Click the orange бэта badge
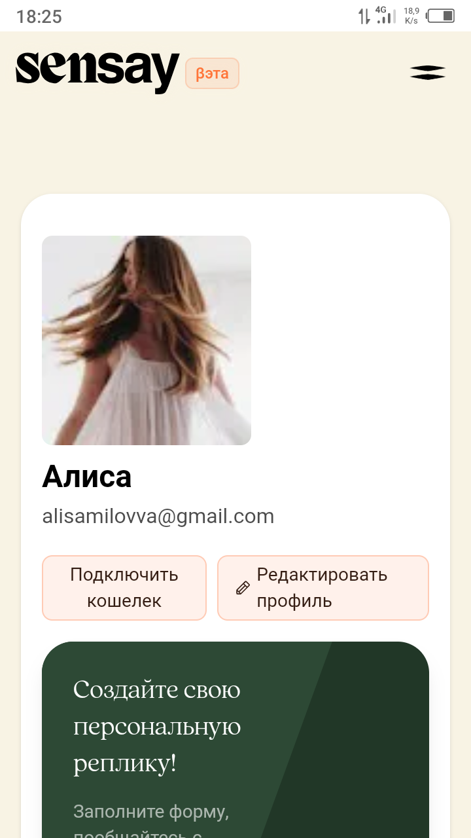471x838 pixels. pos(212,73)
